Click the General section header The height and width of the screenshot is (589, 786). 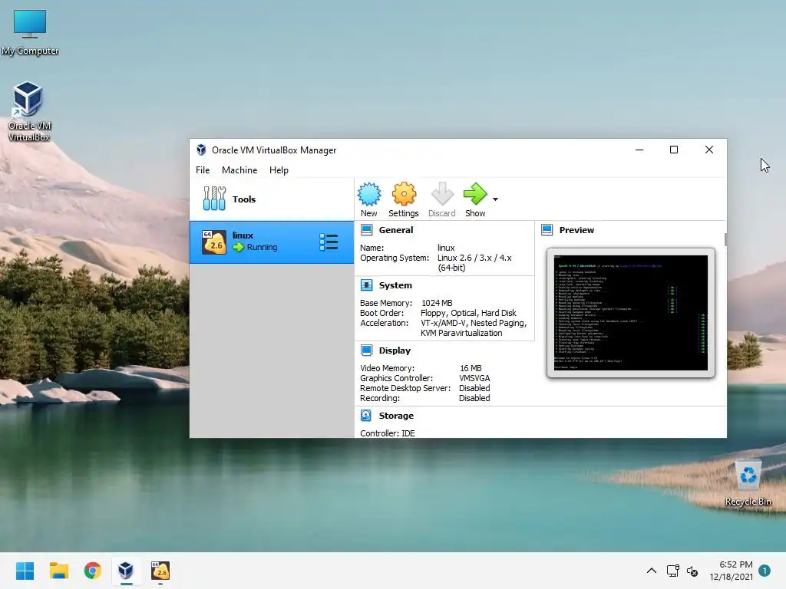(x=396, y=230)
